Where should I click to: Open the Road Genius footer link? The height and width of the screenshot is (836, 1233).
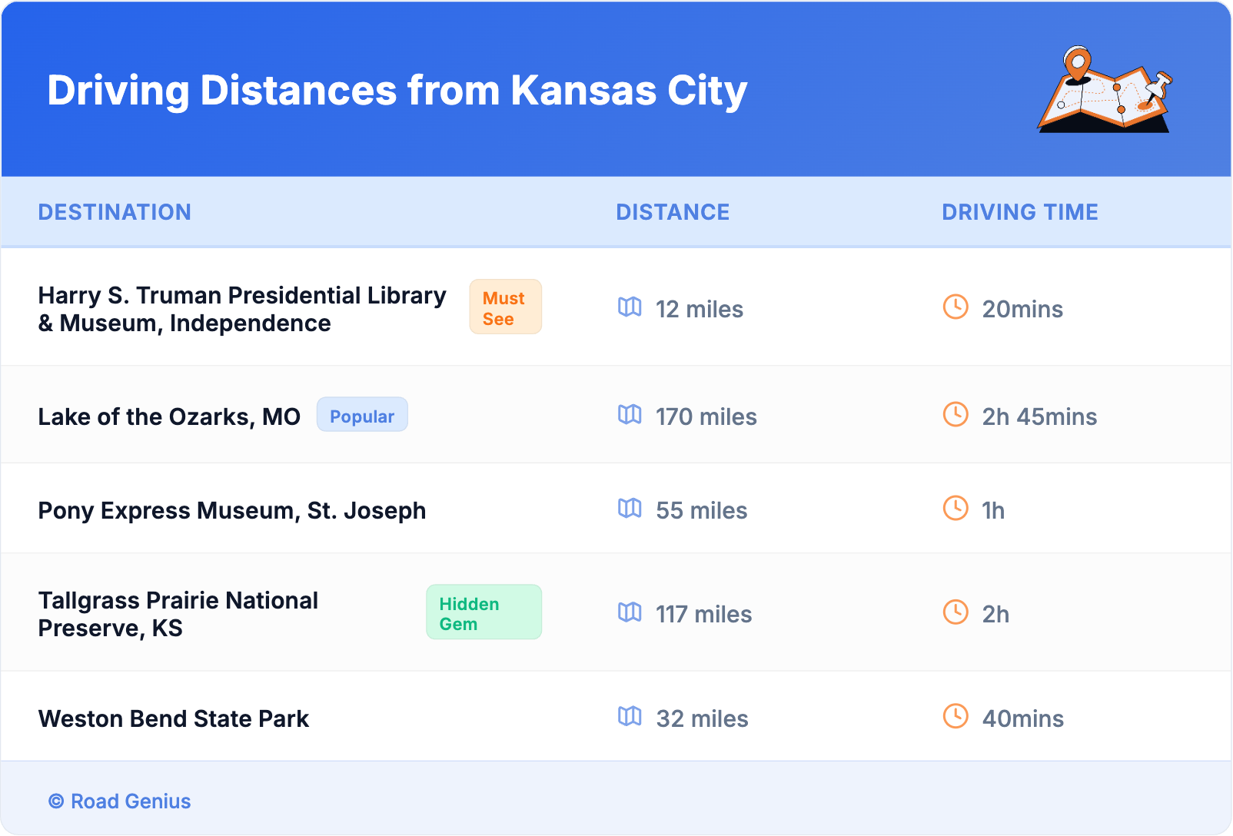coord(120,801)
